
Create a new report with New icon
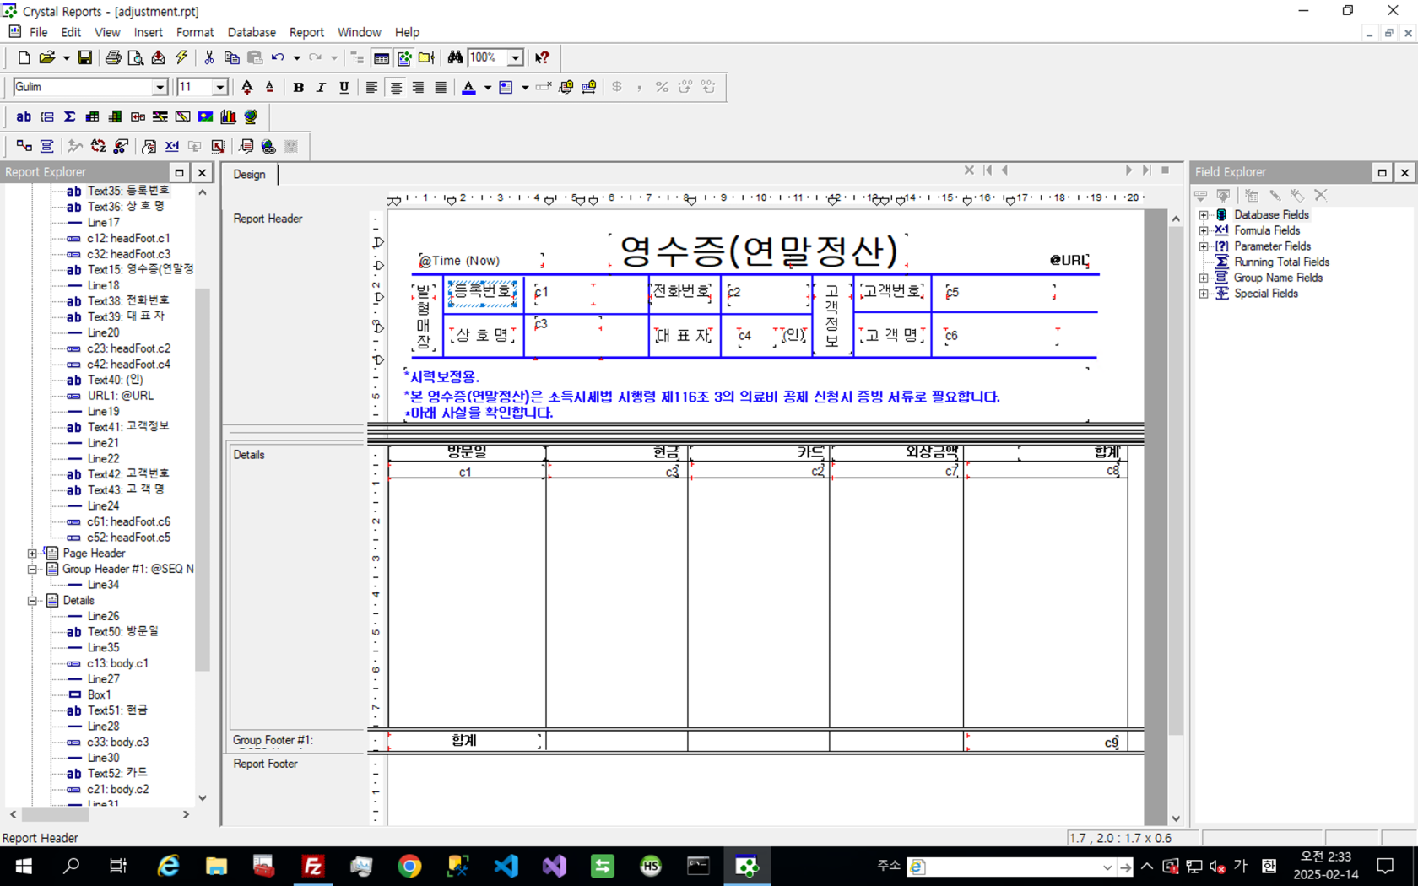[x=24, y=57]
